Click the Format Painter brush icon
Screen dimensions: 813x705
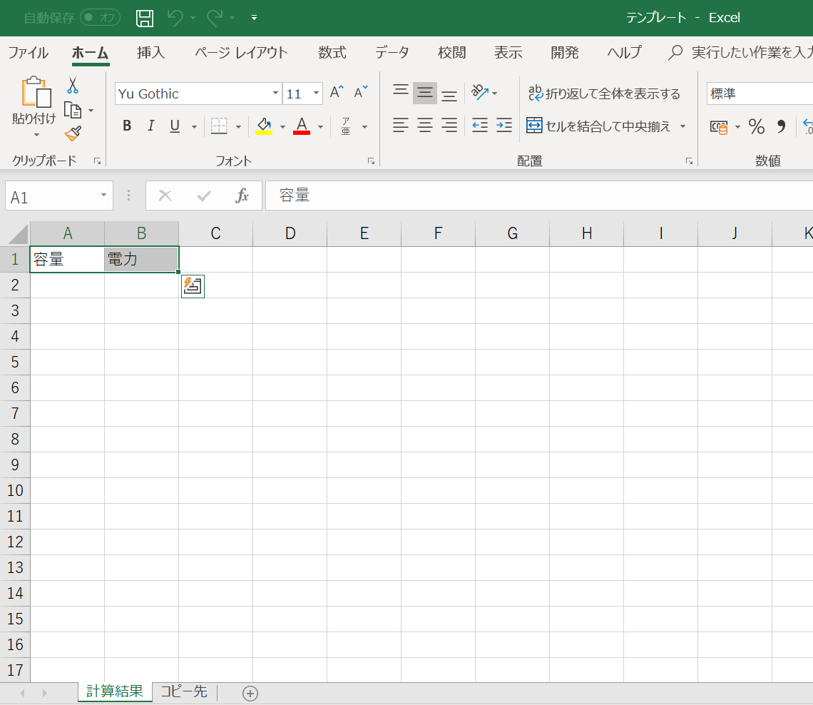click(73, 134)
